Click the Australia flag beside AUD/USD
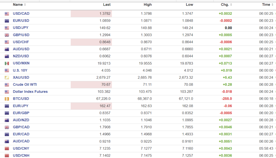The width and height of the screenshot is (276, 158). [7, 49]
